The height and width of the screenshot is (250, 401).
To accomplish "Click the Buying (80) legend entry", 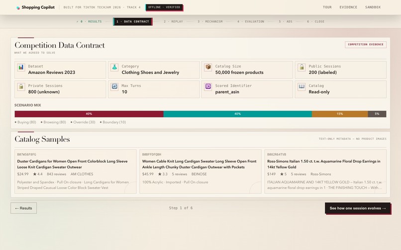I will 25,122.
